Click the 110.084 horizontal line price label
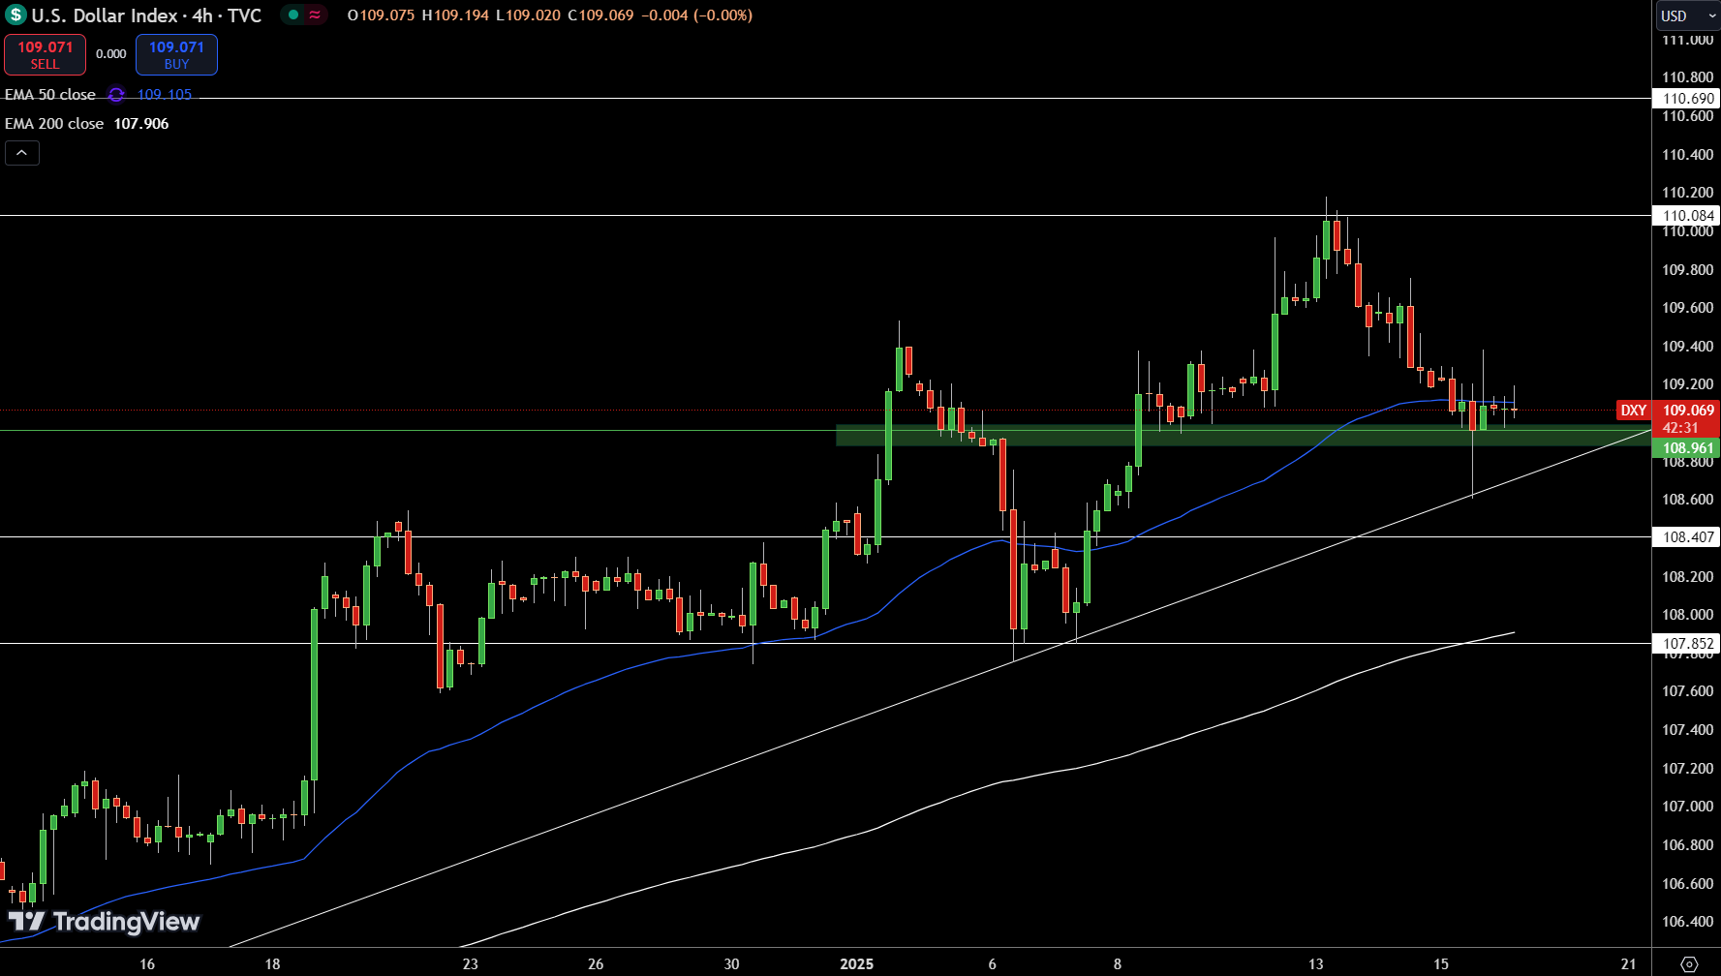 tap(1688, 216)
